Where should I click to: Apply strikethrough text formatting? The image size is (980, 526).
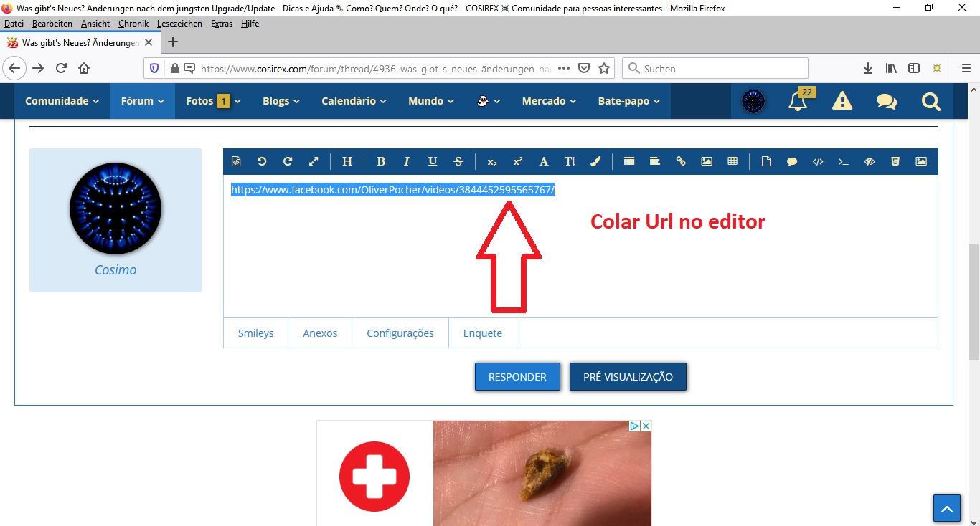coord(458,161)
